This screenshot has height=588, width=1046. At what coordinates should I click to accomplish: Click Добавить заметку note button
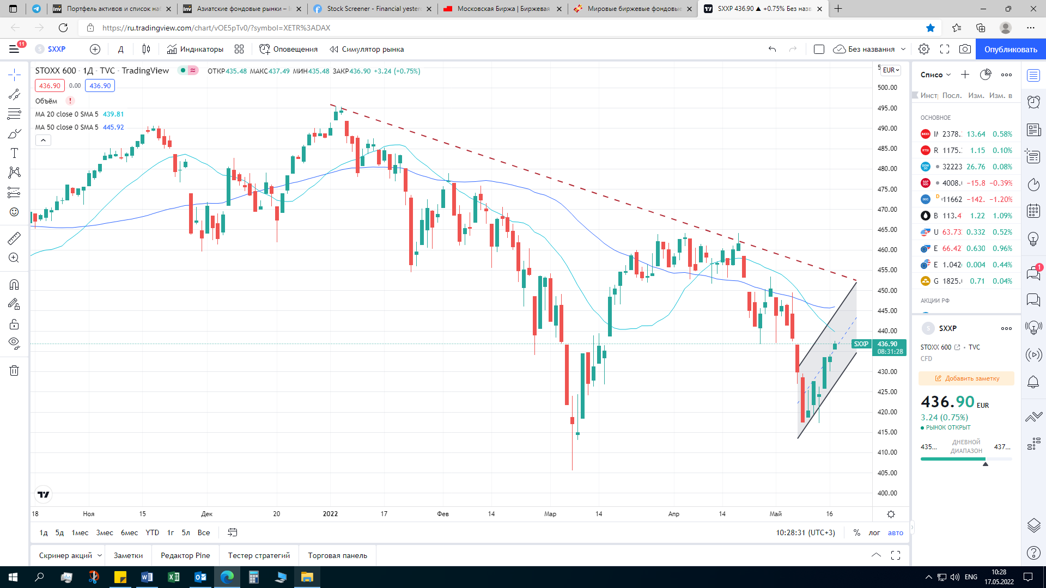966,378
